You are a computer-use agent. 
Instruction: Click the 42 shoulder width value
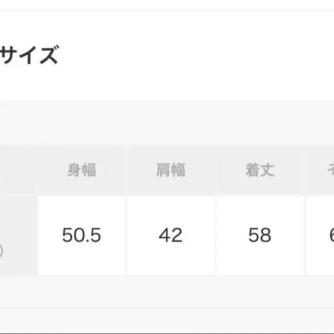(170, 235)
